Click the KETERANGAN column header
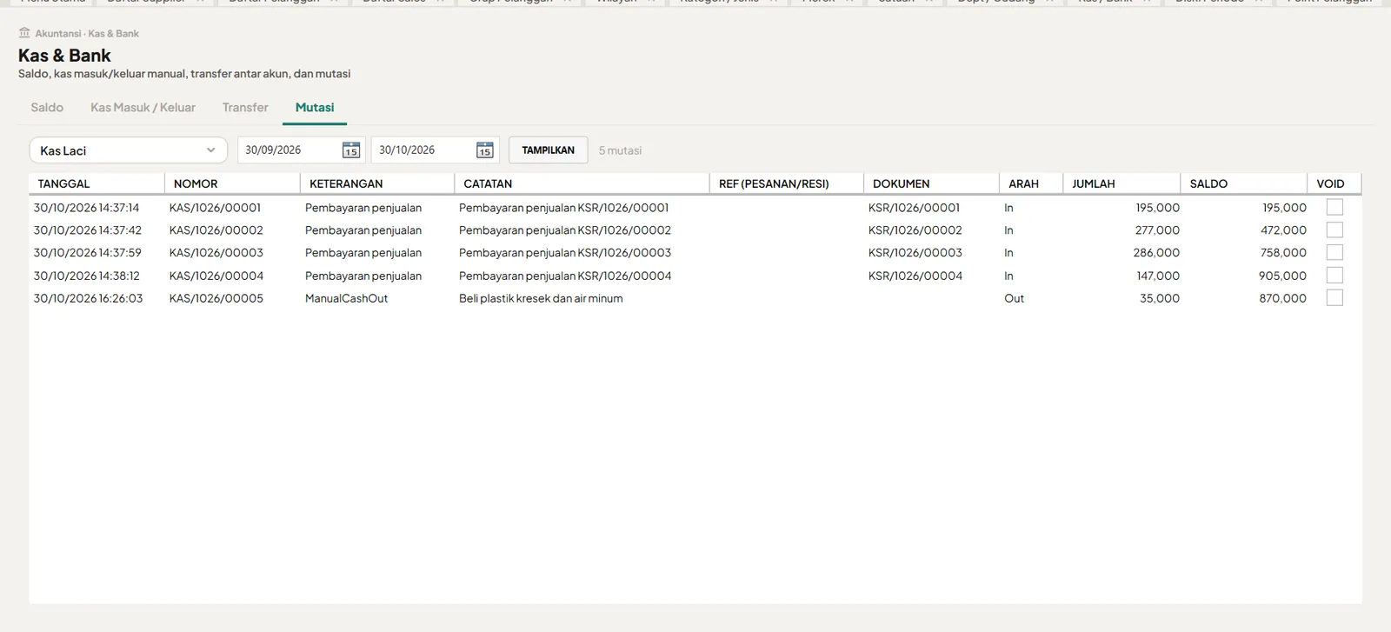The height and width of the screenshot is (632, 1391). [x=377, y=183]
